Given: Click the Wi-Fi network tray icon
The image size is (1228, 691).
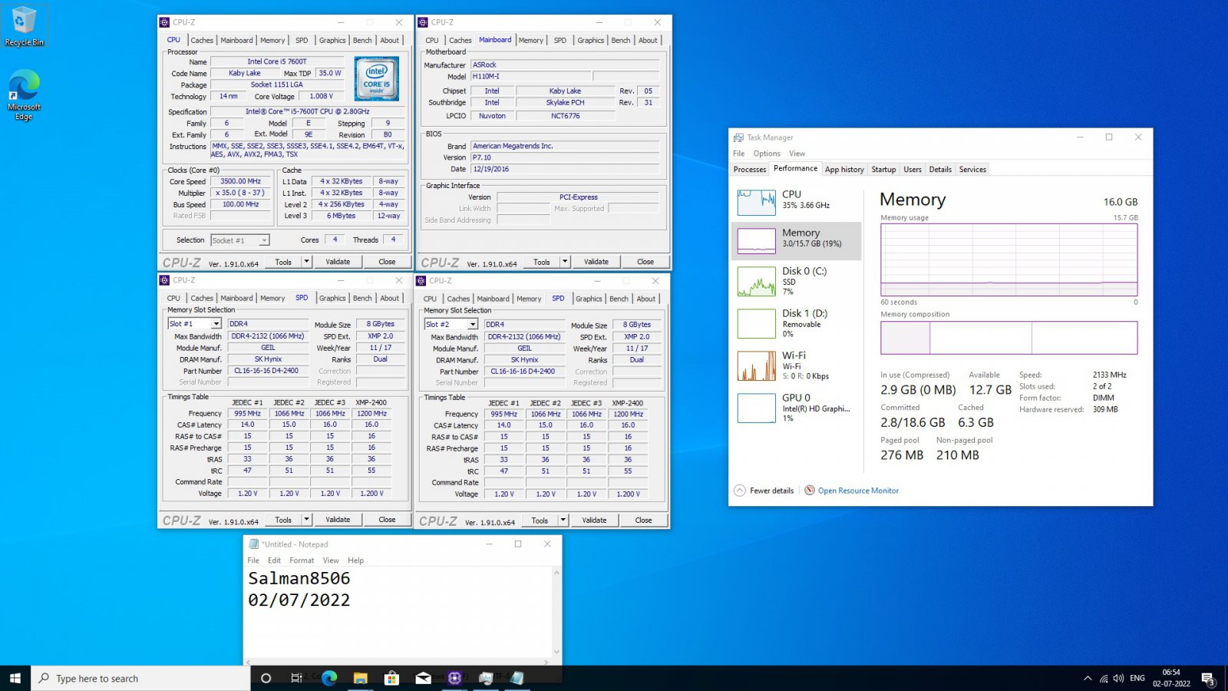Looking at the screenshot, I should [1104, 678].
